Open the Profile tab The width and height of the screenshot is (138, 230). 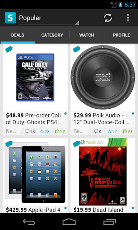(121, 35)
